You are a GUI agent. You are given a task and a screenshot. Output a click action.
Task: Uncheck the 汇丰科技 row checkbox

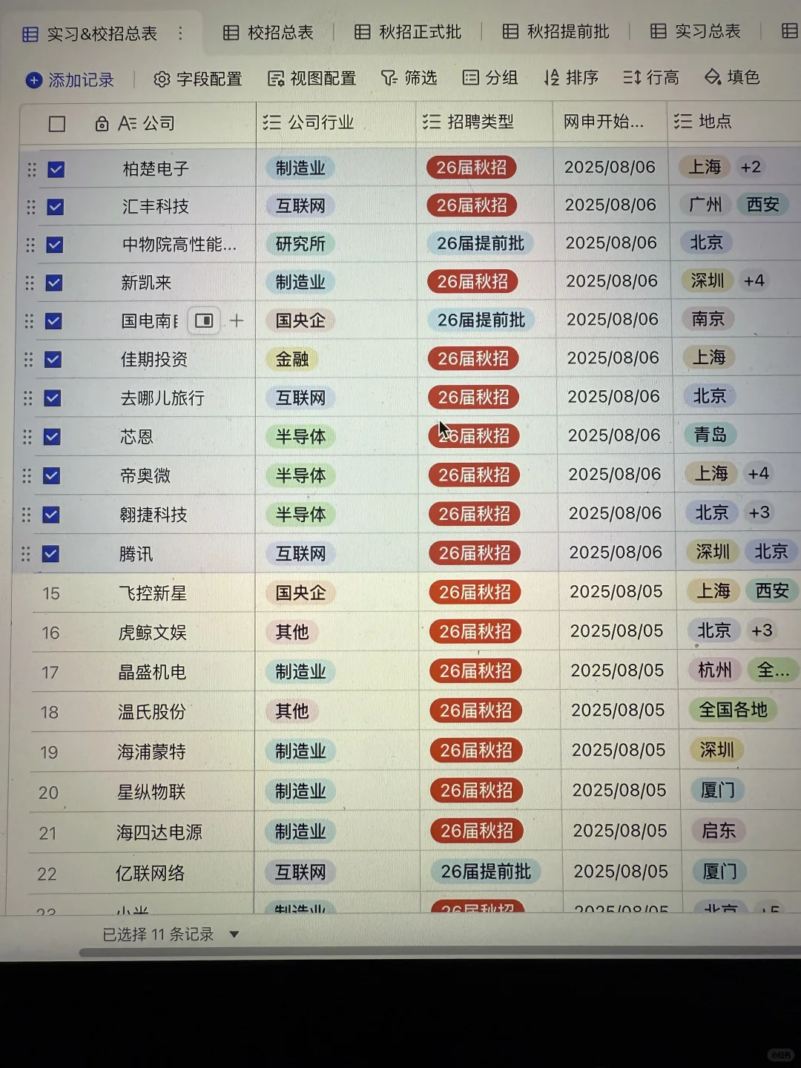pyautogui.click(x=55, y=207)
